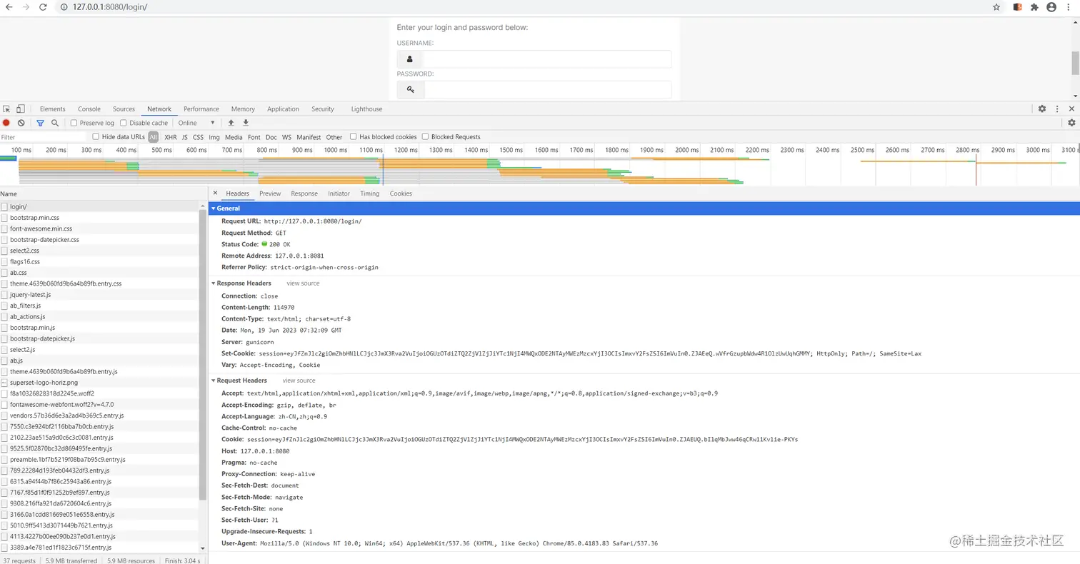Select the login/ request row
The height and width of the screenshot is (564, 1080).
pos(99,206)
